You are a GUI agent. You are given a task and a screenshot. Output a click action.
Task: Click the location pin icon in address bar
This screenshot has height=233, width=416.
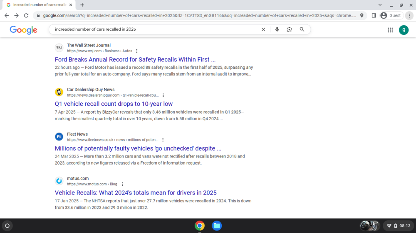(x=362, y=16)
